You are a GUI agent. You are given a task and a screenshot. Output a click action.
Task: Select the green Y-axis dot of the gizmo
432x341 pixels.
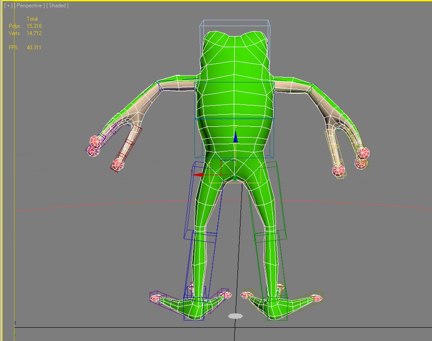pos(235,179)
